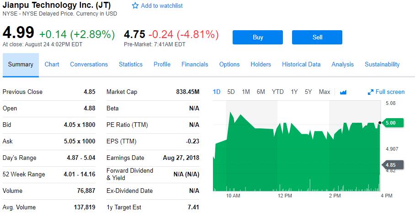415x213 pixels.
Task: Open the chart in Full screen
Action: tap(386, 92)
